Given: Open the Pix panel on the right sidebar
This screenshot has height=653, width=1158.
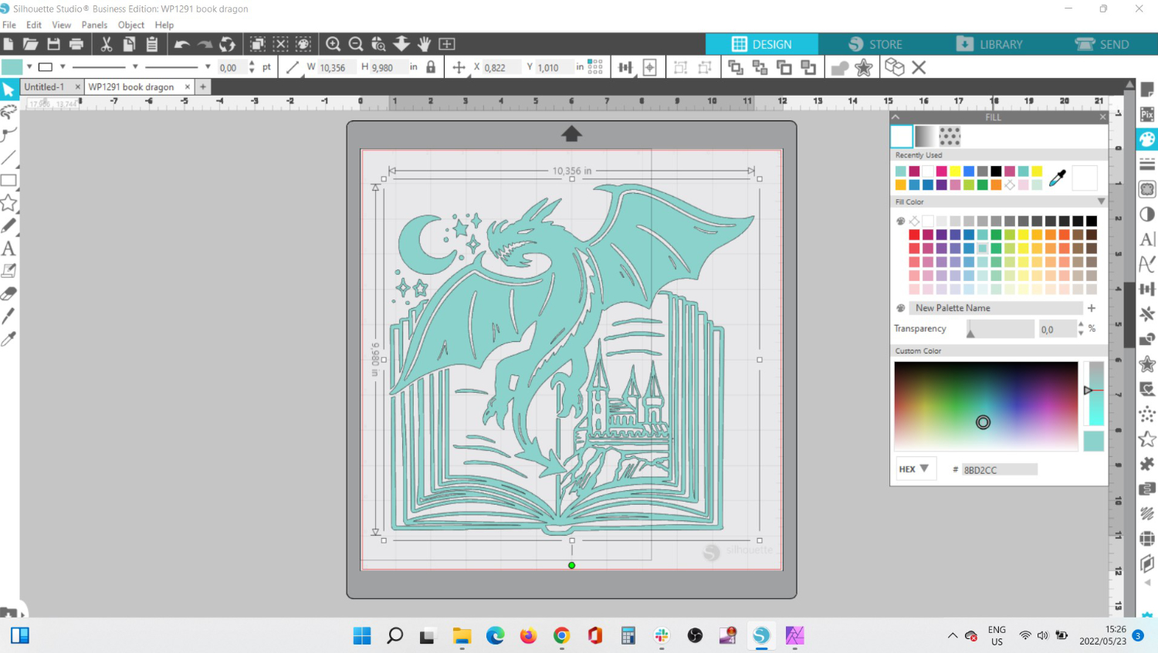Looking at the screenshot, I should point(1147,114).
